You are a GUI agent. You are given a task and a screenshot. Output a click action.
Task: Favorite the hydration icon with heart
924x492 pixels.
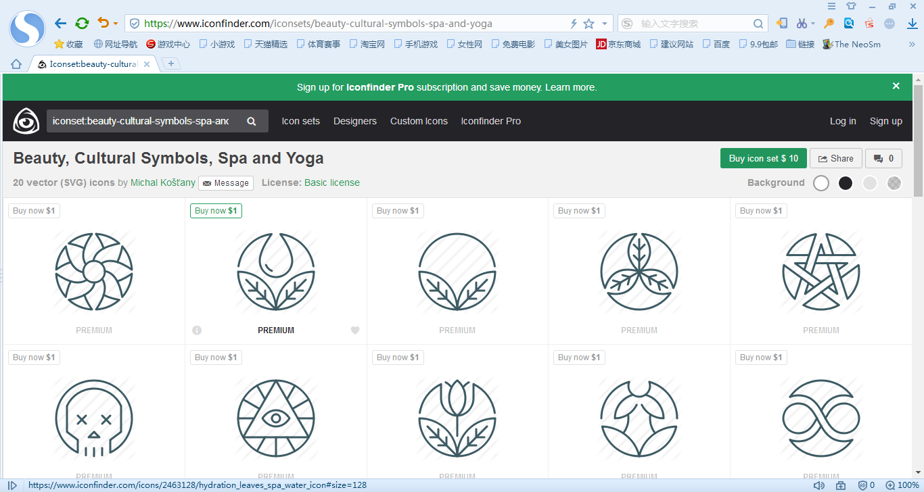pyautogui.click(x=355, y=330)
